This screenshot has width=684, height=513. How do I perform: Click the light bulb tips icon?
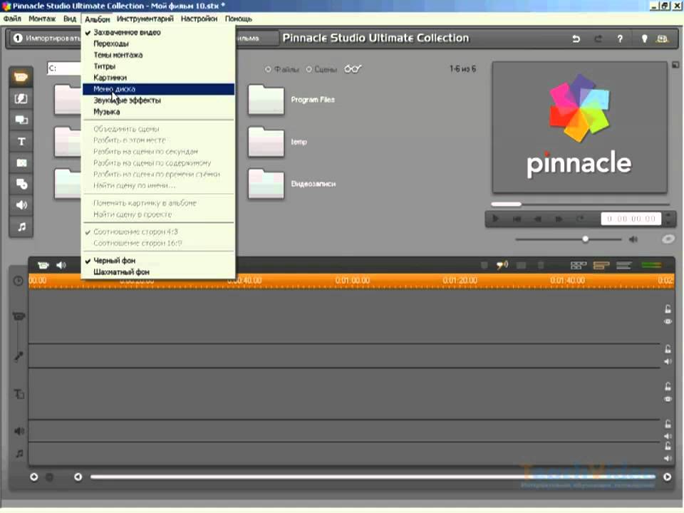644,38
